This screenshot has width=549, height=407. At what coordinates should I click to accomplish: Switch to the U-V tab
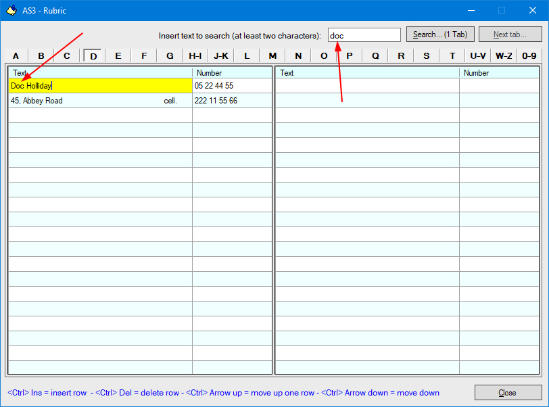coord(478,55)
